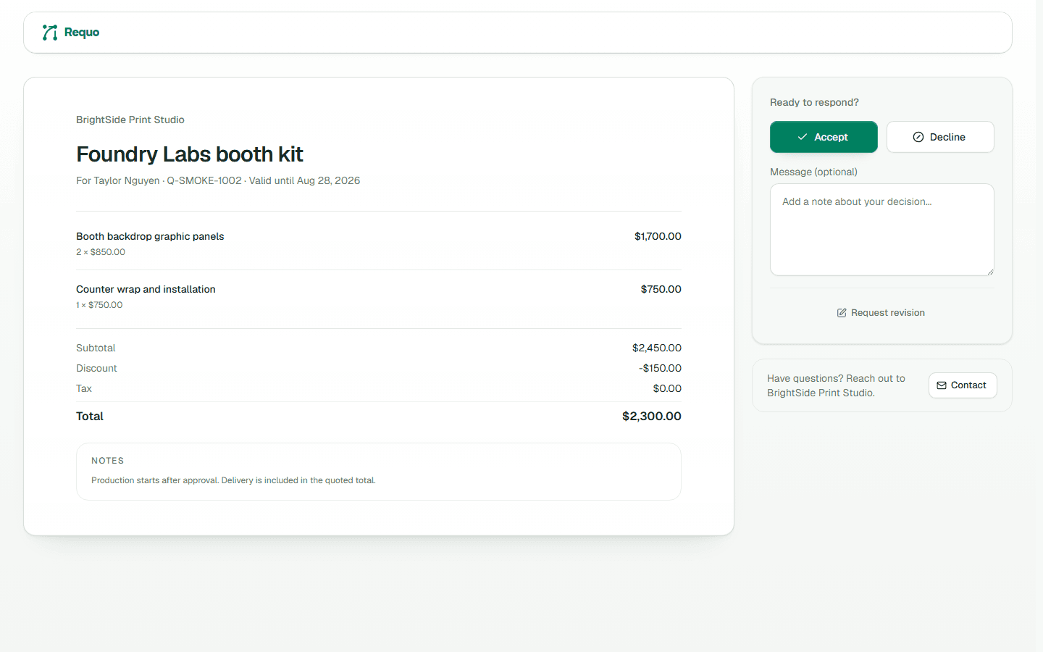Click the NOTES heading
This screenshot has height=652, width=1043.
point(108,461)
